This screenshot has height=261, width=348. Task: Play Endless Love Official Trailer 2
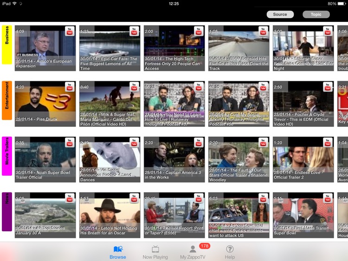tap(303, 159)
